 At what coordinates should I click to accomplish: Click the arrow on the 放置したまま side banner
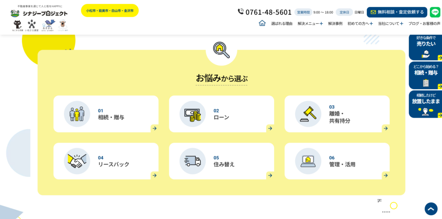click(440, 115)
